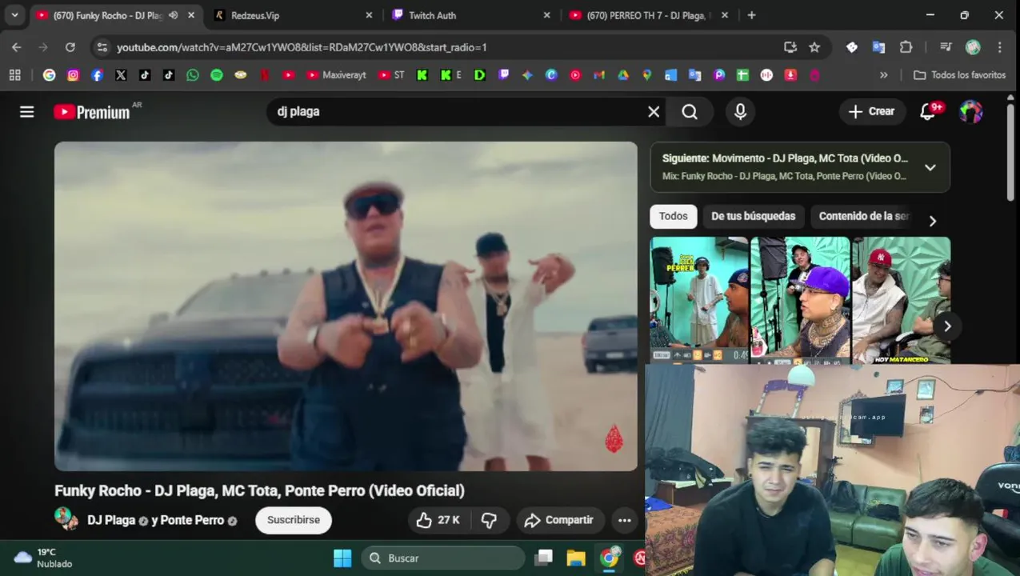Screen dimensions: 1020x576
Task: Click the Windows taskbar search box
Action: click(x=442, y=558)
